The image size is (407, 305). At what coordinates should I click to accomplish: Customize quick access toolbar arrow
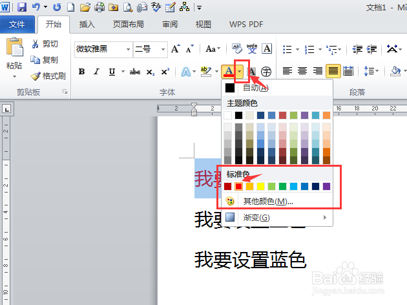[x=200, y=8]
